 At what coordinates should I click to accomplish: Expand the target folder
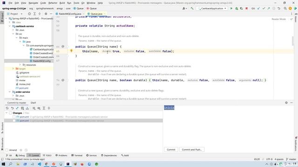[x=13, y=69]
